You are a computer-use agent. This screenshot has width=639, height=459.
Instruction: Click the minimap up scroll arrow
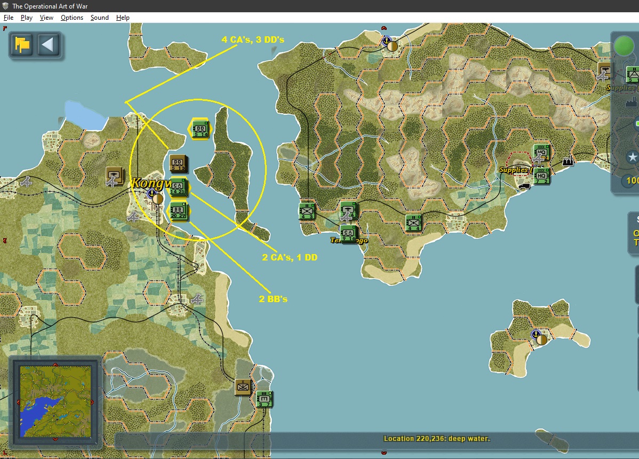click(55, 365)
